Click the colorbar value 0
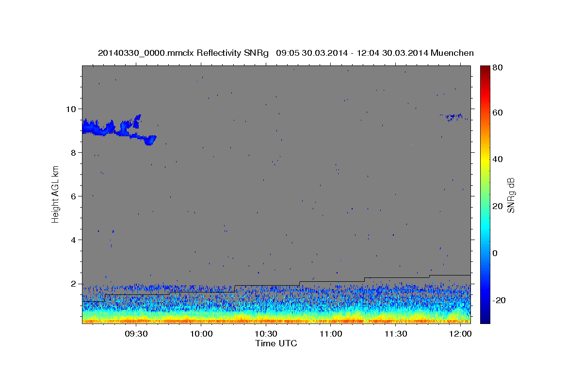 [x=495, y=253]
